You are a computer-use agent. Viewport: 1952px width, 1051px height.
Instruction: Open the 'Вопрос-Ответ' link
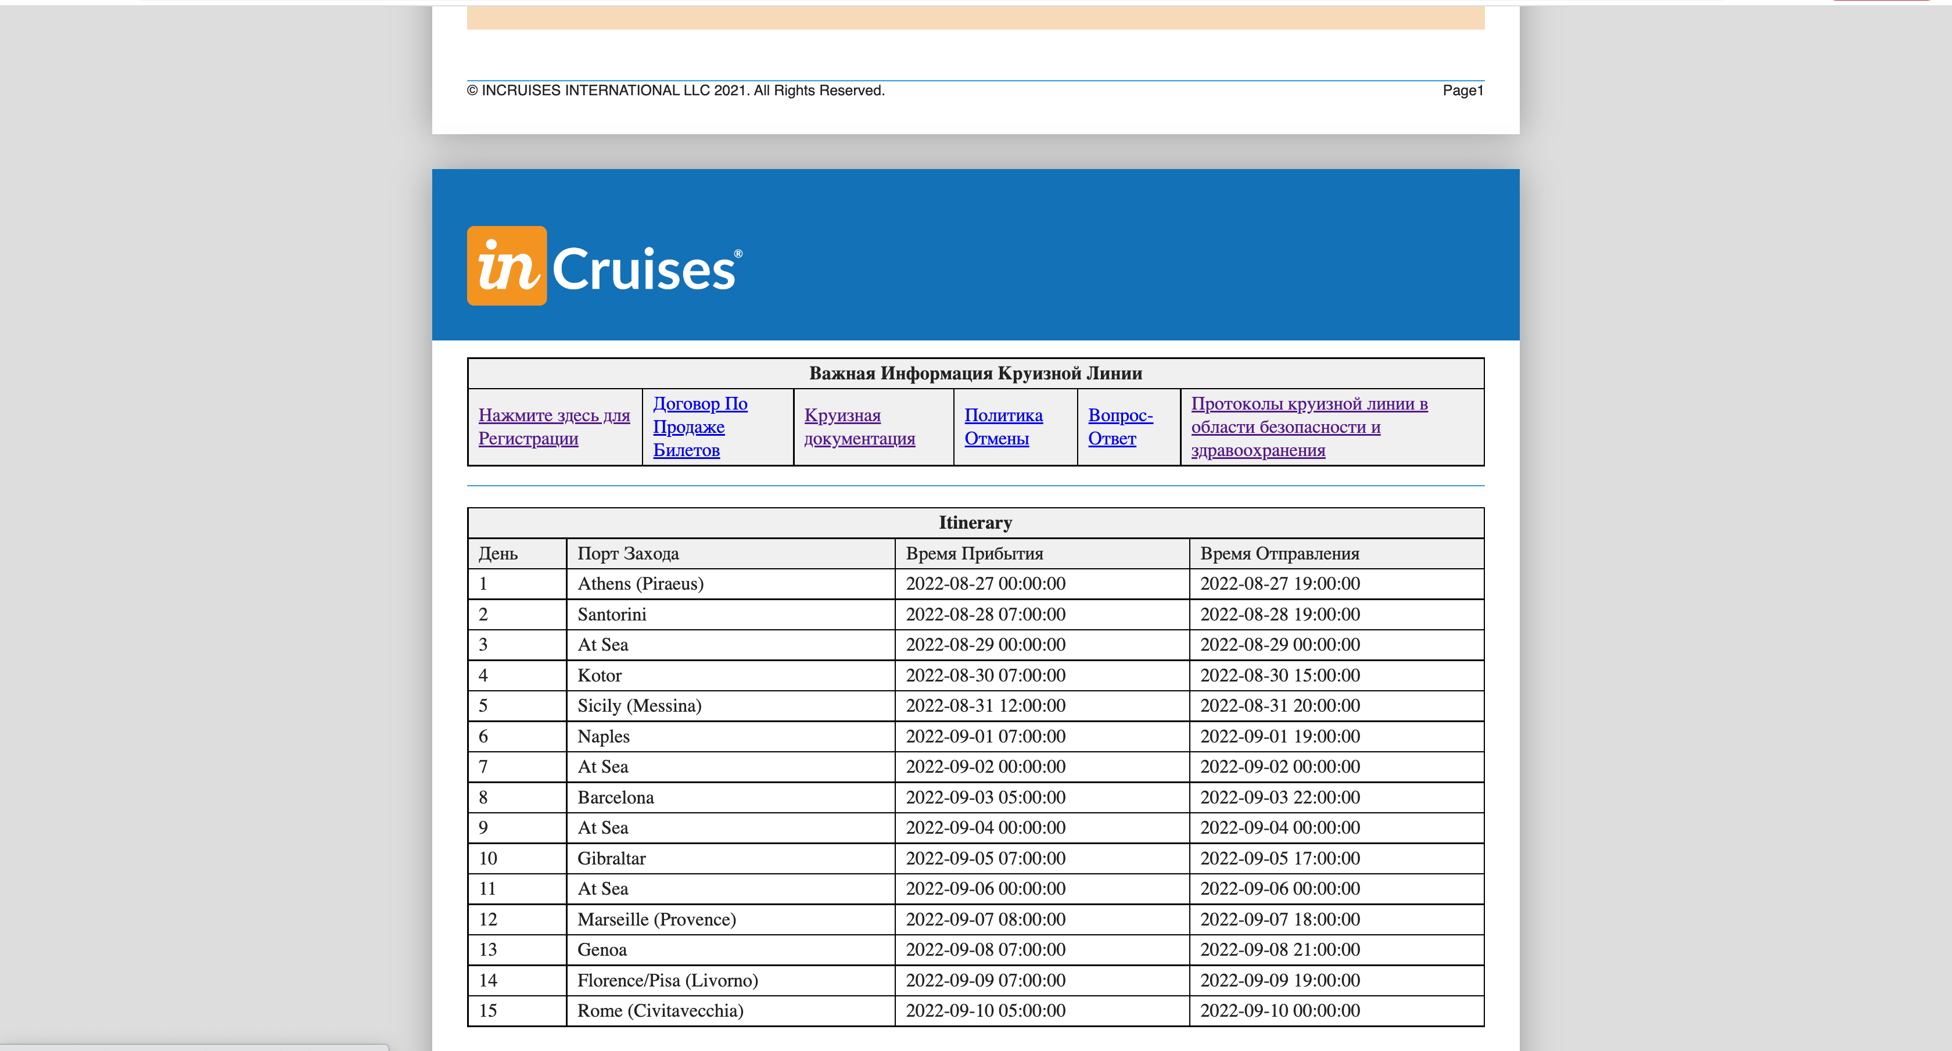1120,426
